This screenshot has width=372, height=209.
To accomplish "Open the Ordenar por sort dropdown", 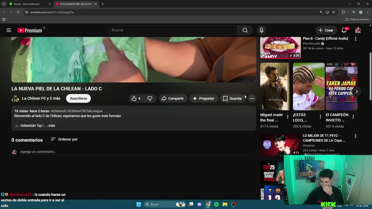I will (x=64, y=139).
